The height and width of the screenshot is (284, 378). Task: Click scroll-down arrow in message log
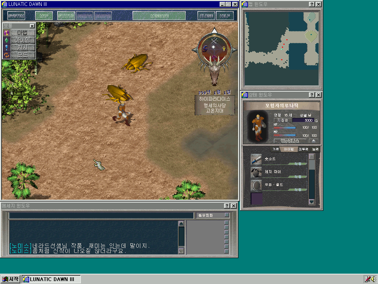(x=181, y=251)
